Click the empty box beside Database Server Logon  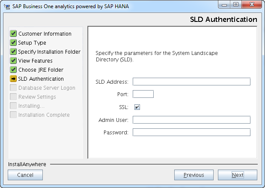pos(13,88)
